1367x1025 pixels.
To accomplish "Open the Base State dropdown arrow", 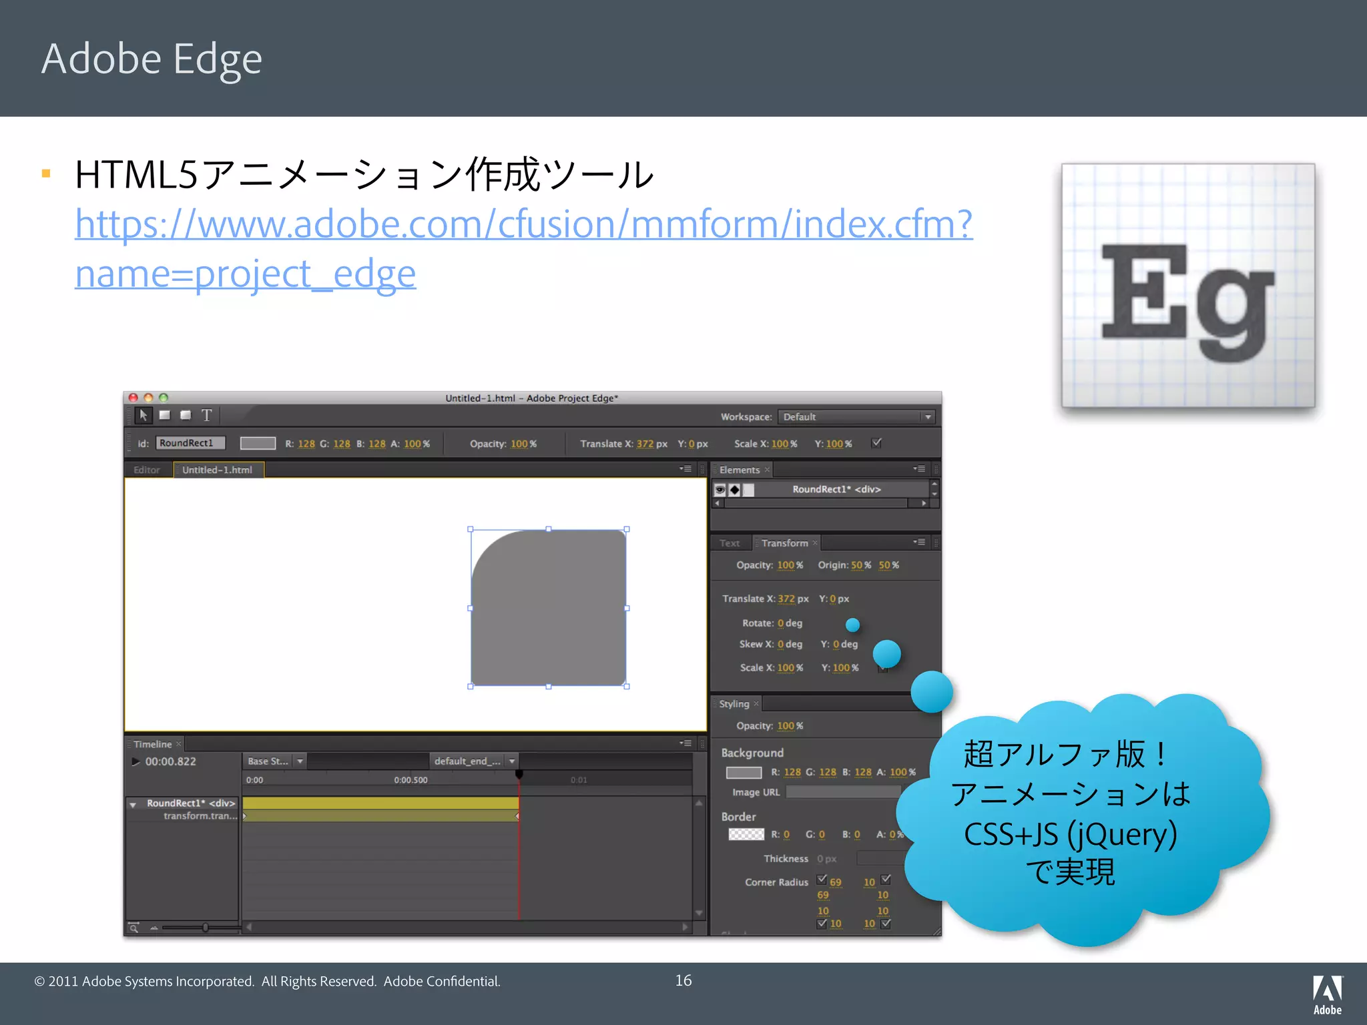I will coord(300,761).
